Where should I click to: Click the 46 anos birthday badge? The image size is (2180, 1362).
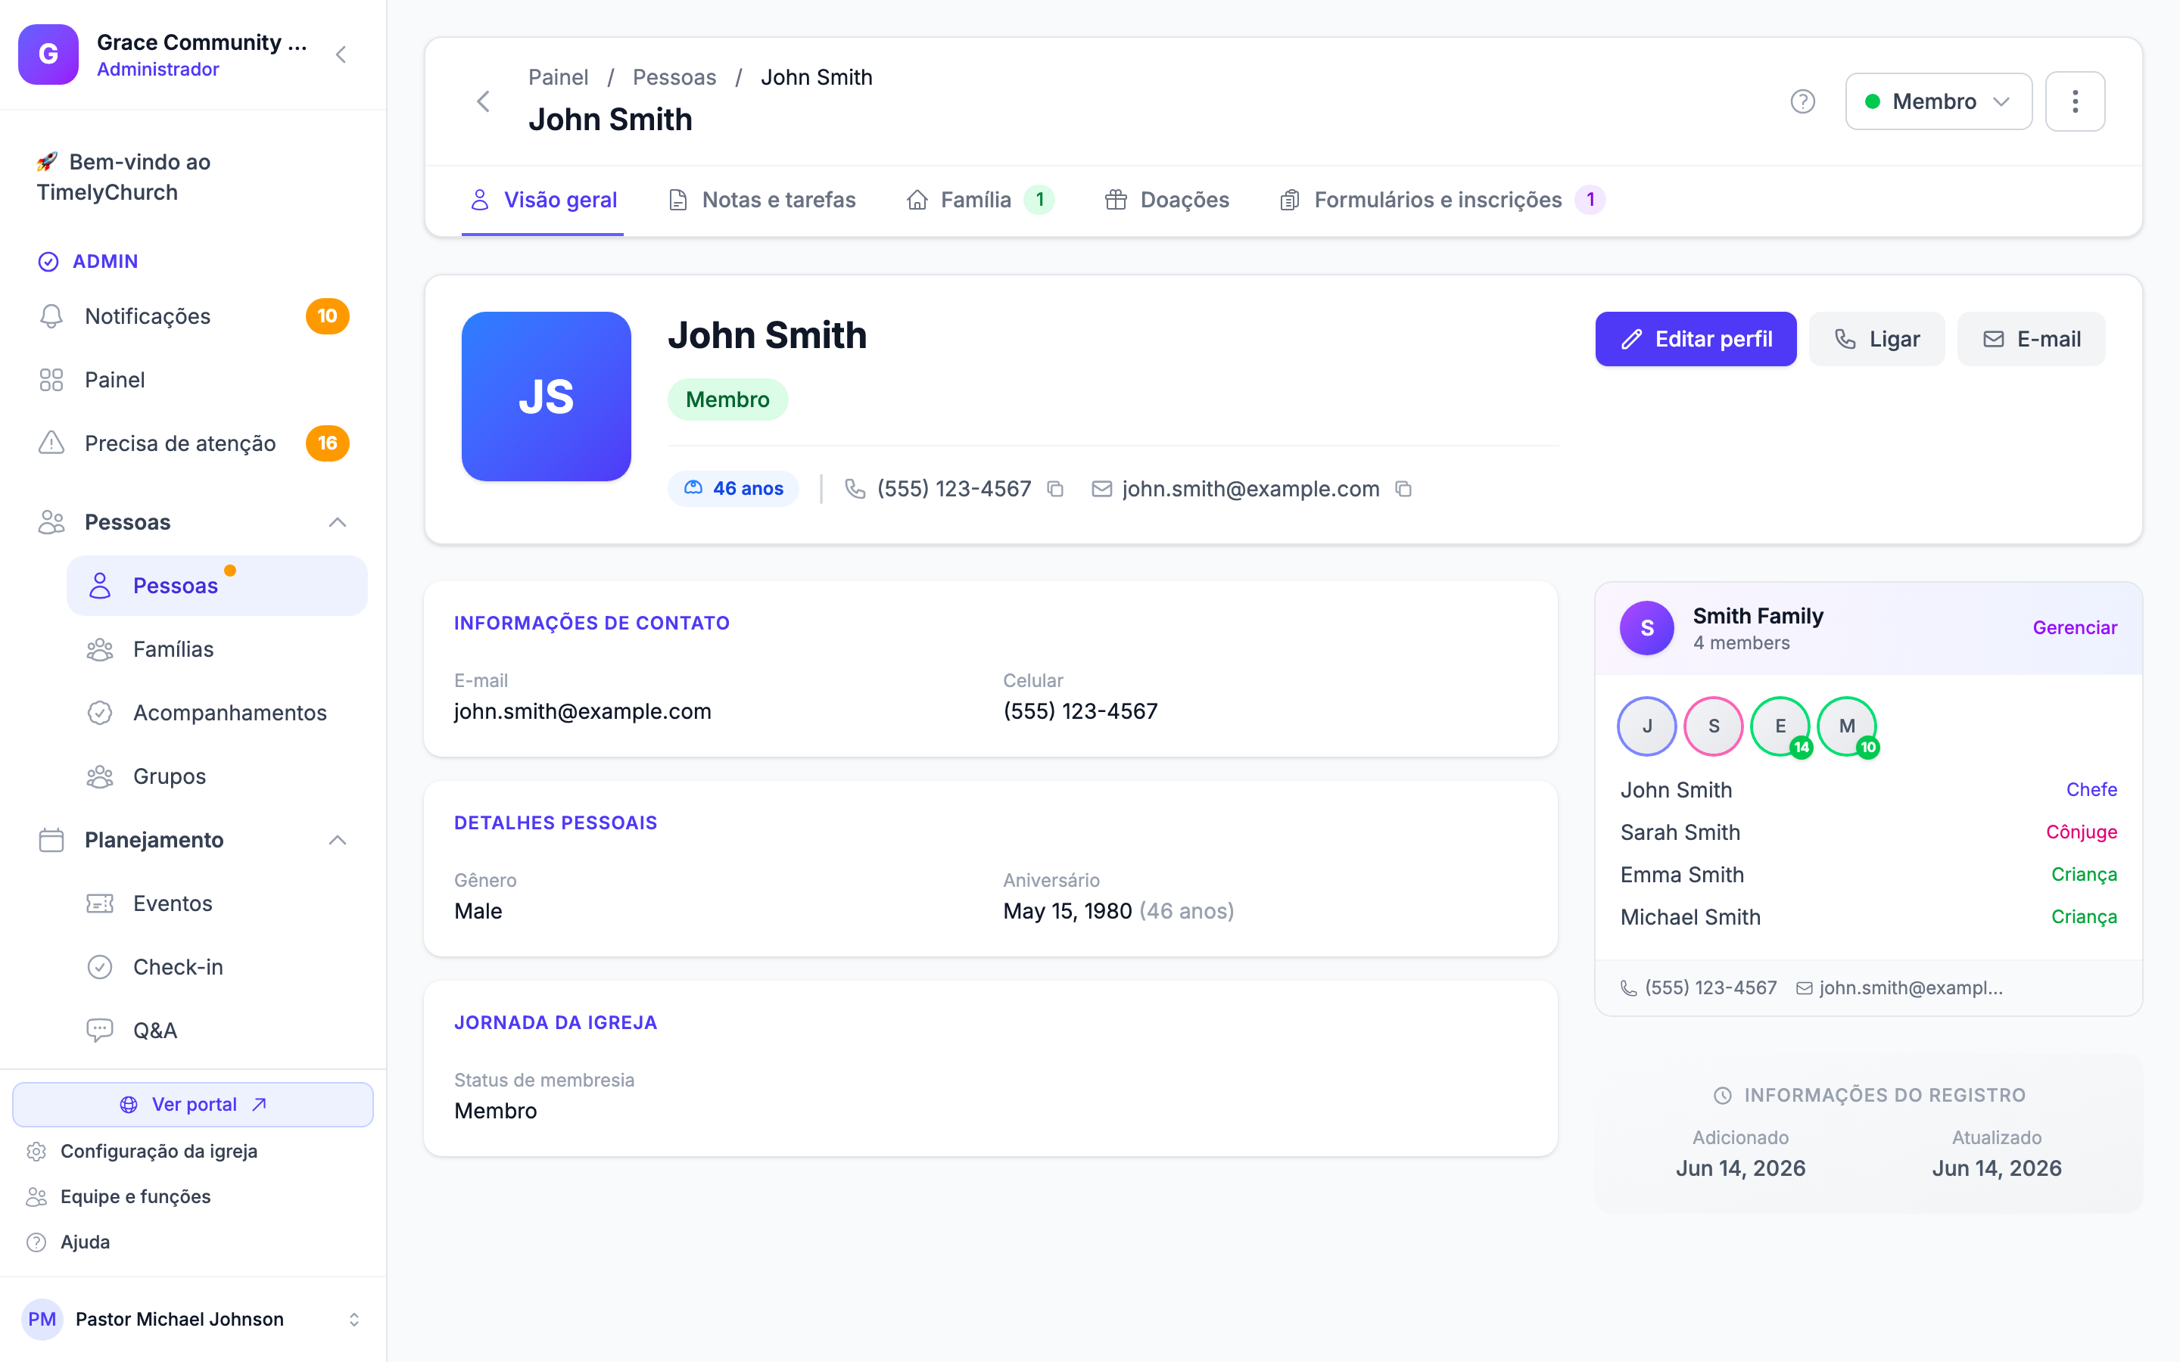(733, 489)
